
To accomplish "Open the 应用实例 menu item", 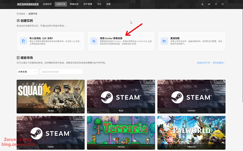I will pyautogui.click(x=47, y=4).
